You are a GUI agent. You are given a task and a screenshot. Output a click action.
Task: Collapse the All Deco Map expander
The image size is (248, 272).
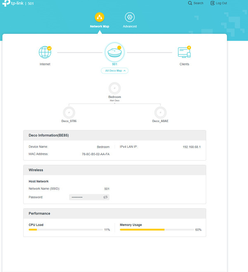tap(114, 71)
